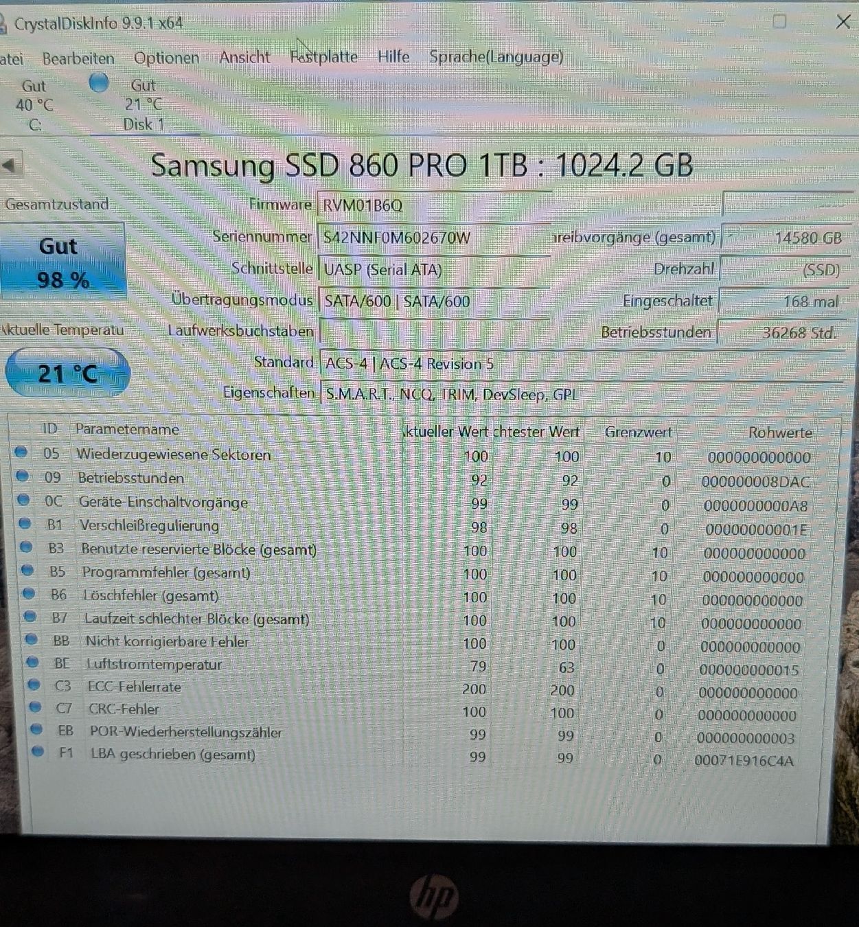Screen dimensions: 859x927
Task: Click raw value 00071E916C4A
Action: pyautogui.click(x=744, y=761)
